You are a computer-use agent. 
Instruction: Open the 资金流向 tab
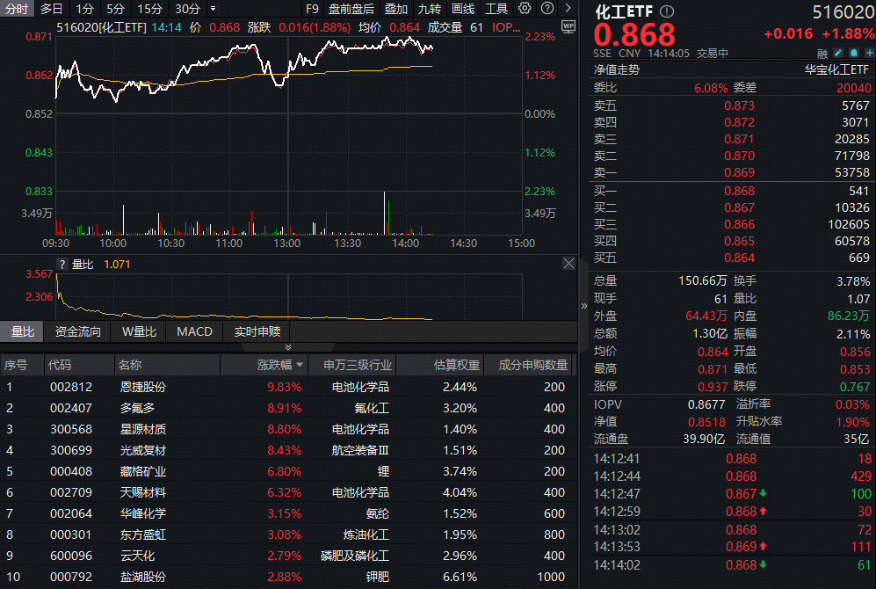[x=79, y=331]
